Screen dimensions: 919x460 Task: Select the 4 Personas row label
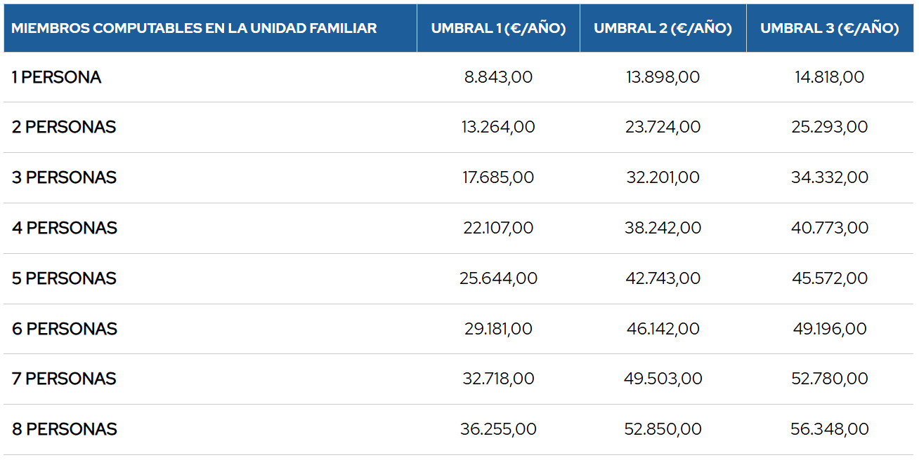[64, 228]
